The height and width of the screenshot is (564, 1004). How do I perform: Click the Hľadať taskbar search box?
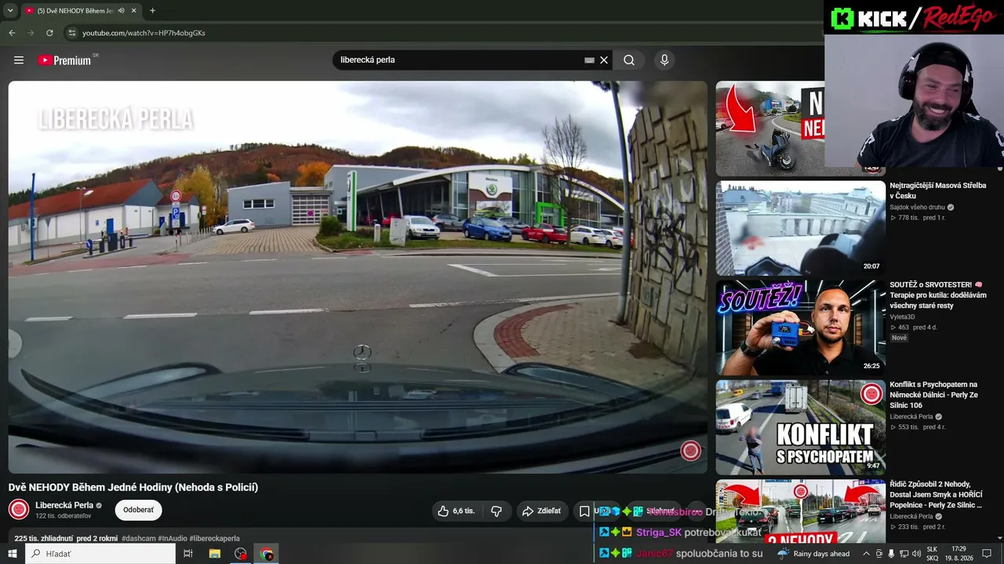tap(101, 554)
